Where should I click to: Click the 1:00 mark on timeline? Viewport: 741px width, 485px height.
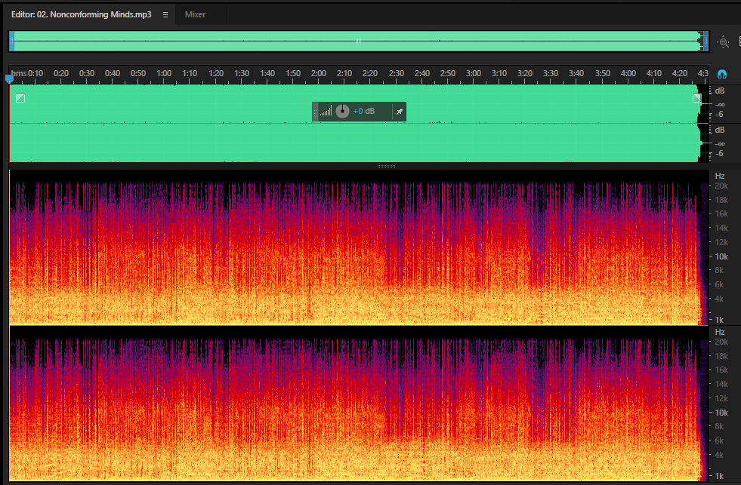click(x=164, y=73)
